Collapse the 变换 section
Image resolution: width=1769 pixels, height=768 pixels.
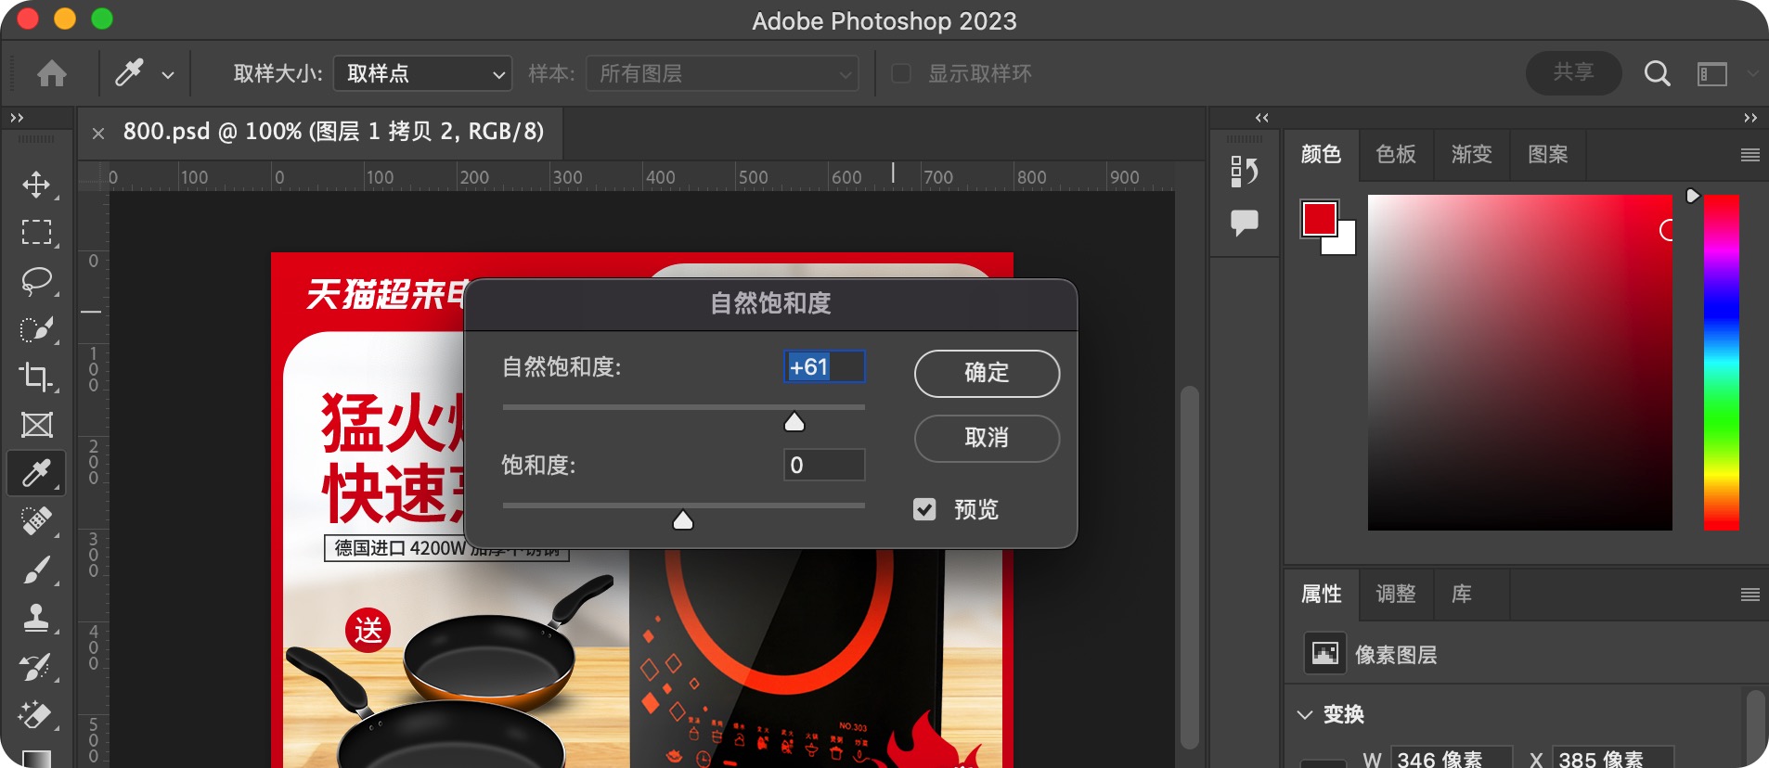click(x=1304, y=714)
